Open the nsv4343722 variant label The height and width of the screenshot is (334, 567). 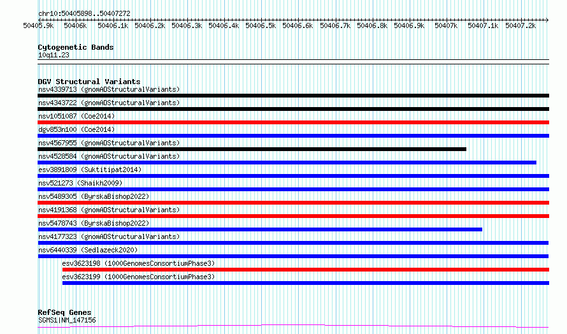pyautogui.click(x=109, y=103)
